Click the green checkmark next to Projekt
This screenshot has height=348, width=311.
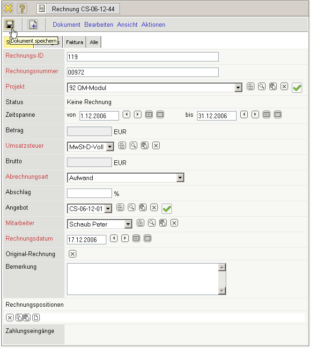[296, 88]
